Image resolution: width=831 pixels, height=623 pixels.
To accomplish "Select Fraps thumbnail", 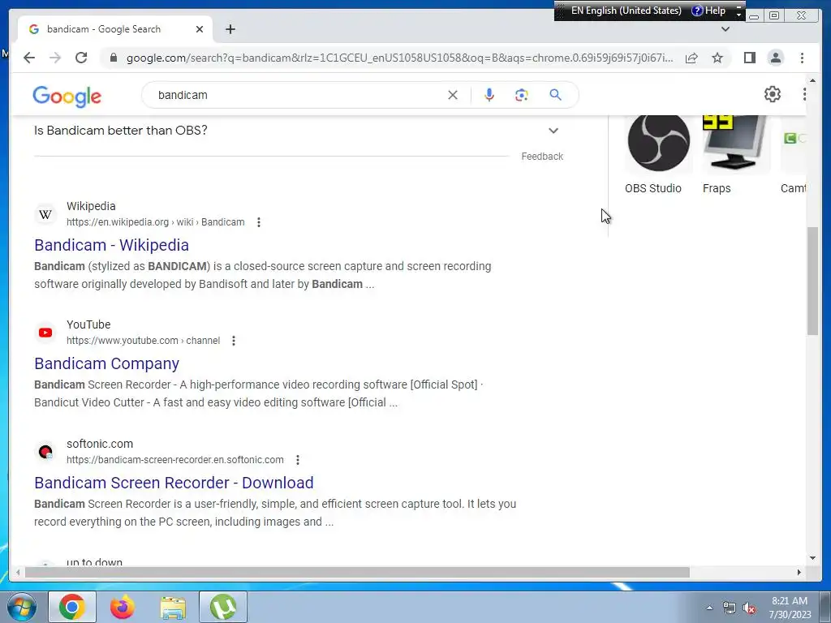I will (735, 144).
